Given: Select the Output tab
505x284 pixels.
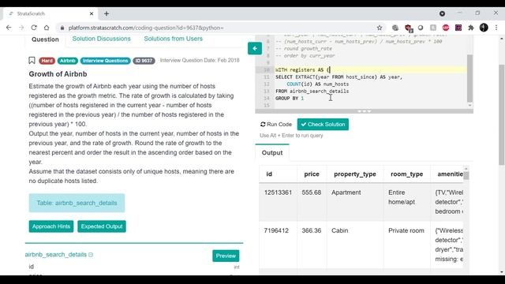Looking at the screenshot, I should 272,152.
